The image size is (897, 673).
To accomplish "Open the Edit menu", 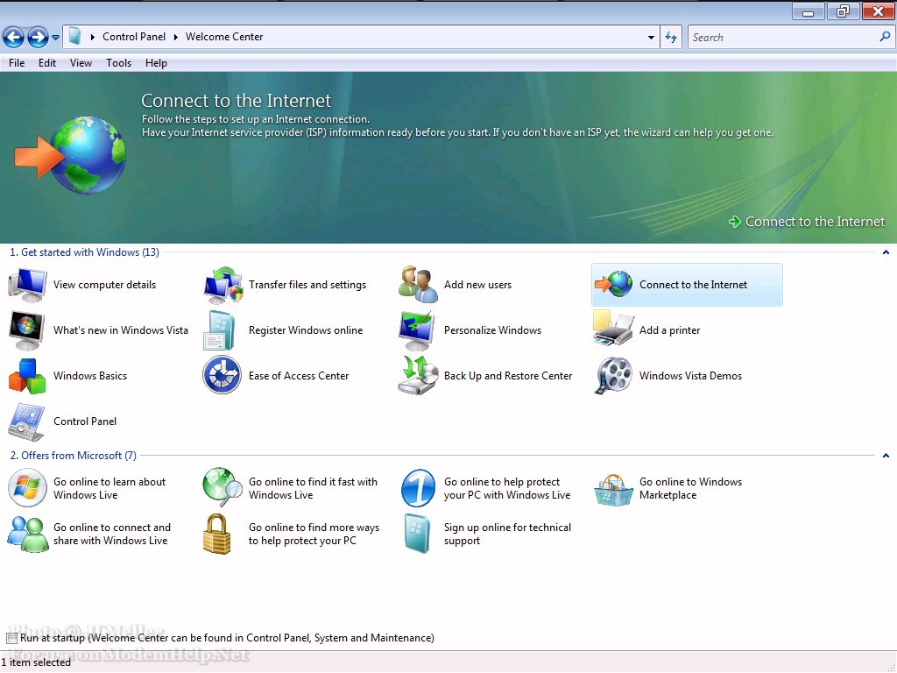I will (x=47, y=63).
